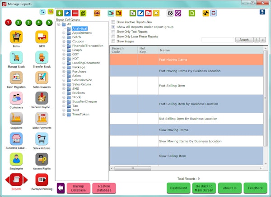Screen dimensions: 271x197
Task: Click the blue help question mark icon
Action: (262, 12)
